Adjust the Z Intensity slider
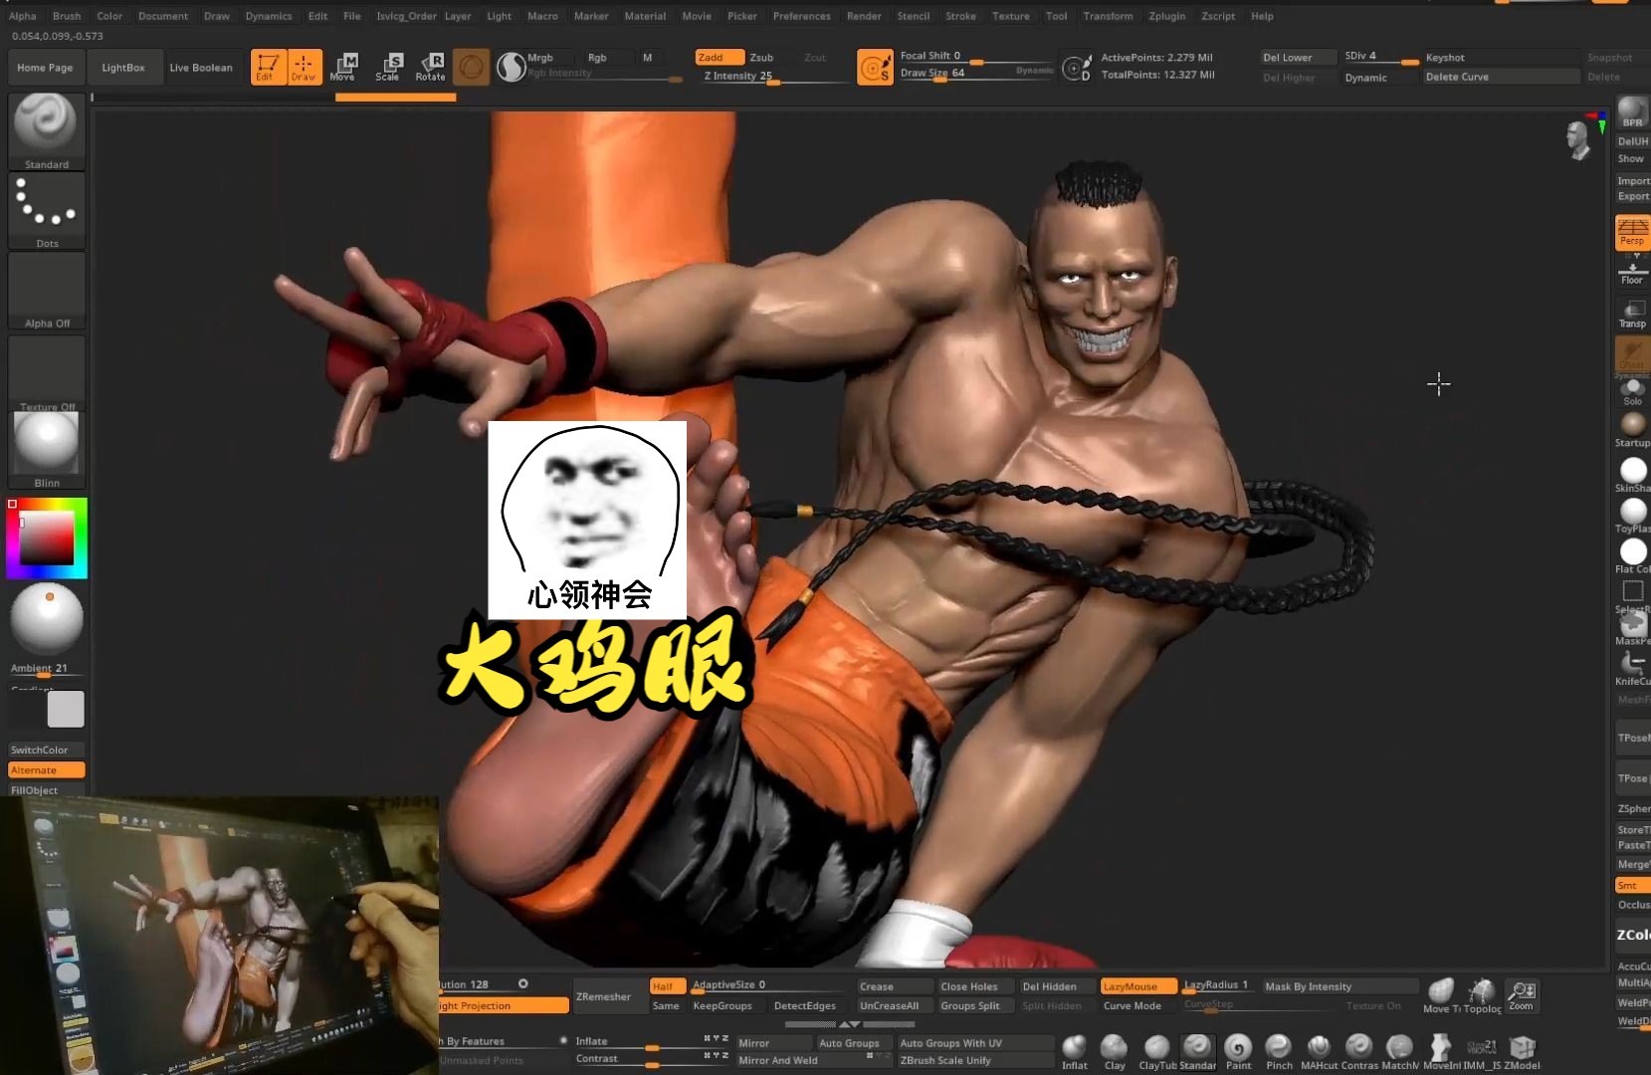Image resolution: width=1651 pixels, height=1075 pixels. [x=771, y=77]
